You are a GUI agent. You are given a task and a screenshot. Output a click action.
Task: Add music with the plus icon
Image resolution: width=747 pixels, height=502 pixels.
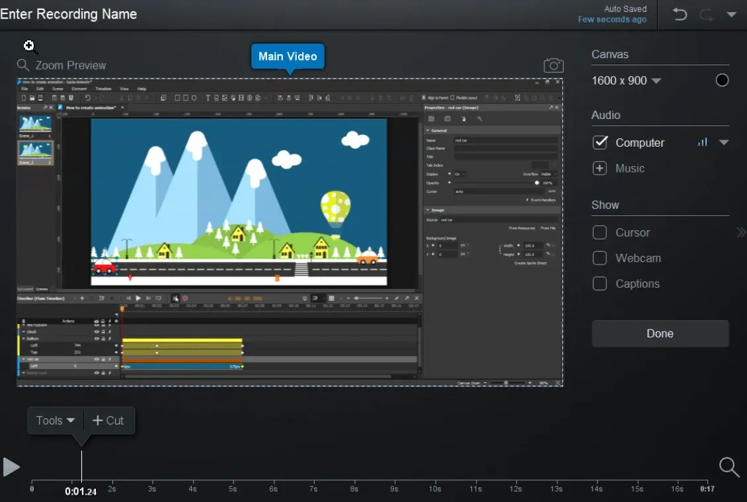(x=600, y=168)
